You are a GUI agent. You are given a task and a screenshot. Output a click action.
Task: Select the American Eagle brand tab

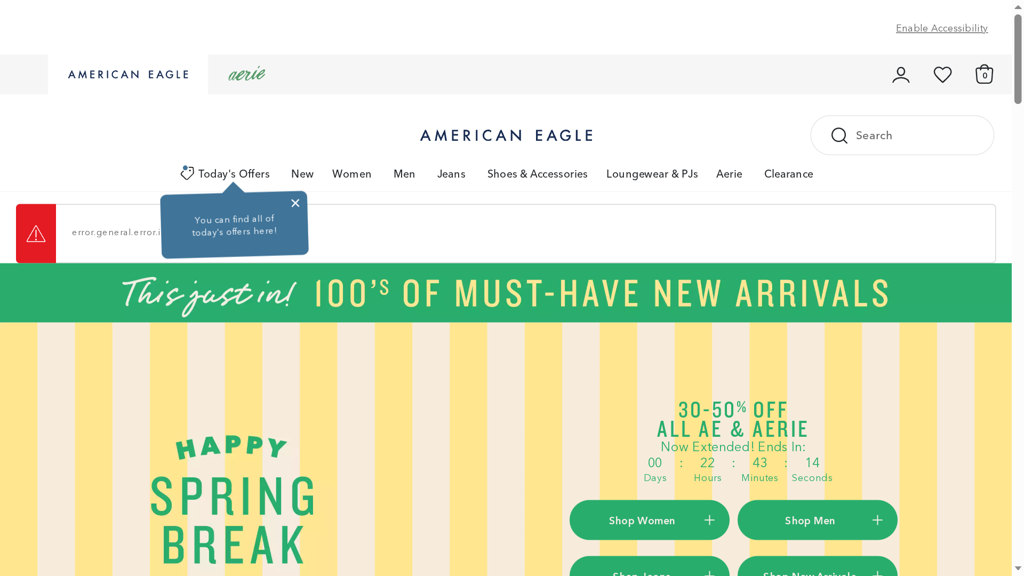pos(128,75)
